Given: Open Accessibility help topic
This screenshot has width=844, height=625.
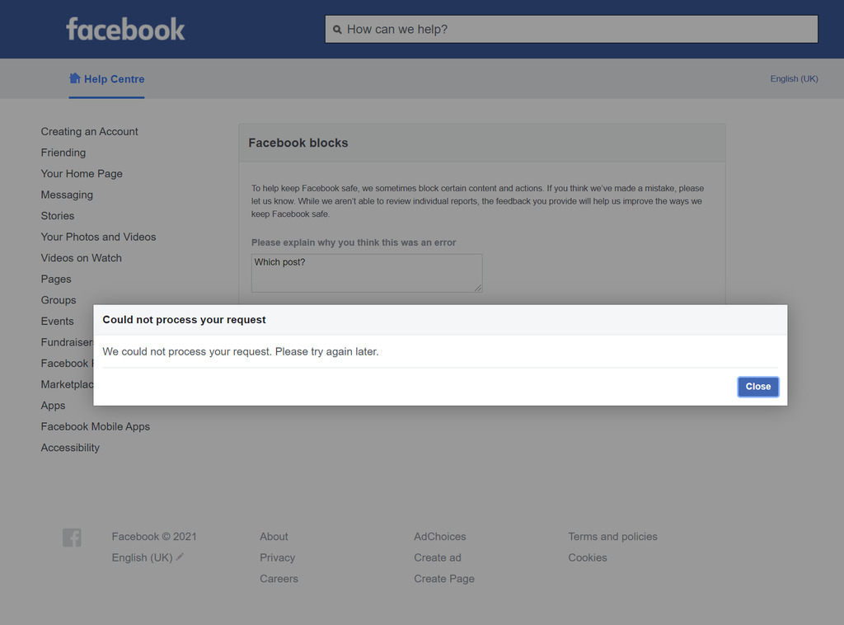Looking at the screenshot, I should click(70, 448).
